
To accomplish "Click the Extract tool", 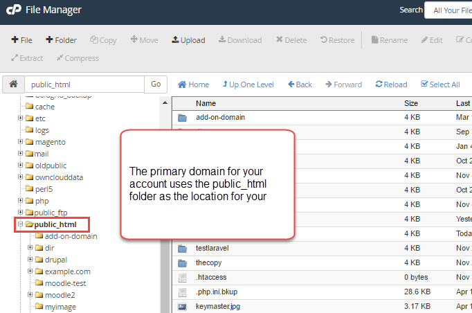I will click(27, 58).
